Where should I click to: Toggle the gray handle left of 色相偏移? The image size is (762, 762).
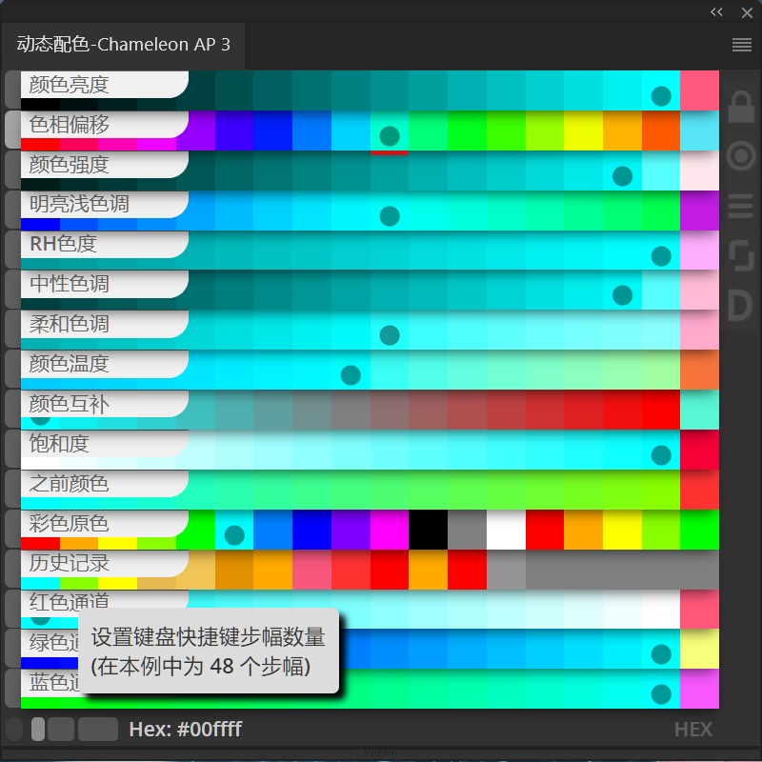click(x=12, y=130)
